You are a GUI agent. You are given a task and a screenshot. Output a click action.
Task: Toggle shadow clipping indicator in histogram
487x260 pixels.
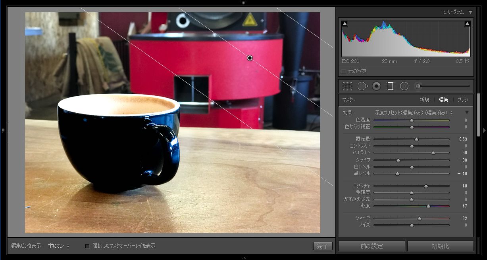345,24
